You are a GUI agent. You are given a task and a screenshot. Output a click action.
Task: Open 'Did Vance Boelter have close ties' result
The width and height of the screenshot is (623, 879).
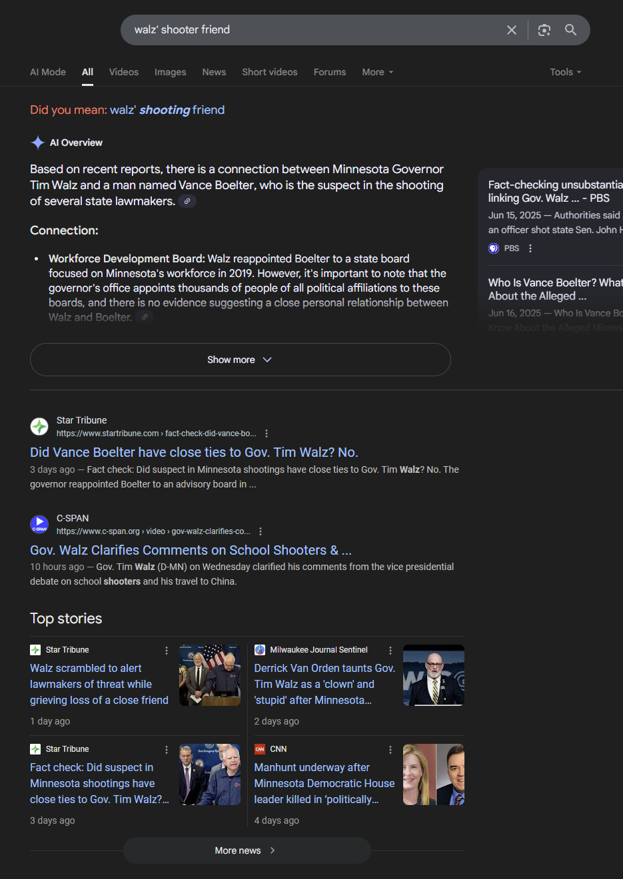coord(194,452)
